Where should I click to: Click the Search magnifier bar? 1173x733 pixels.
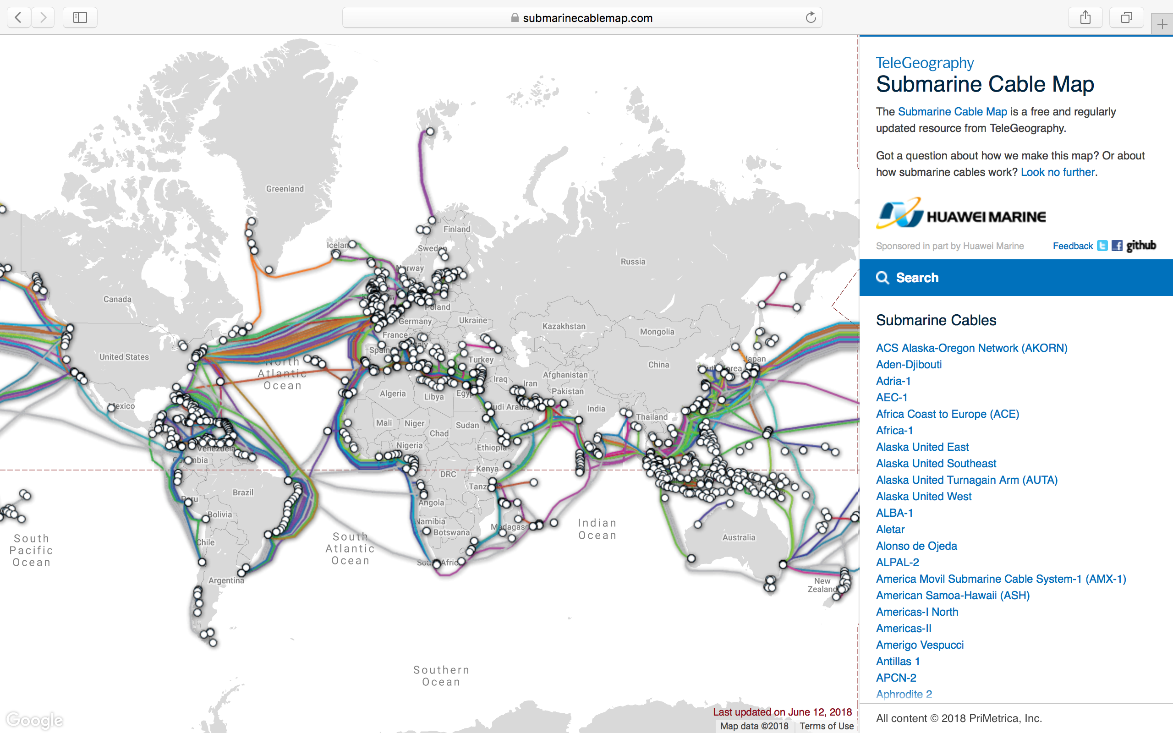1015,278
